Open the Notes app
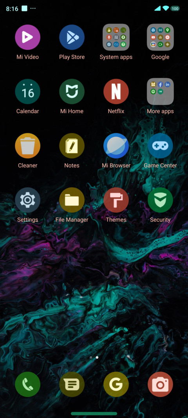Viewport: 188px width, 418px height. pos(72,146)
